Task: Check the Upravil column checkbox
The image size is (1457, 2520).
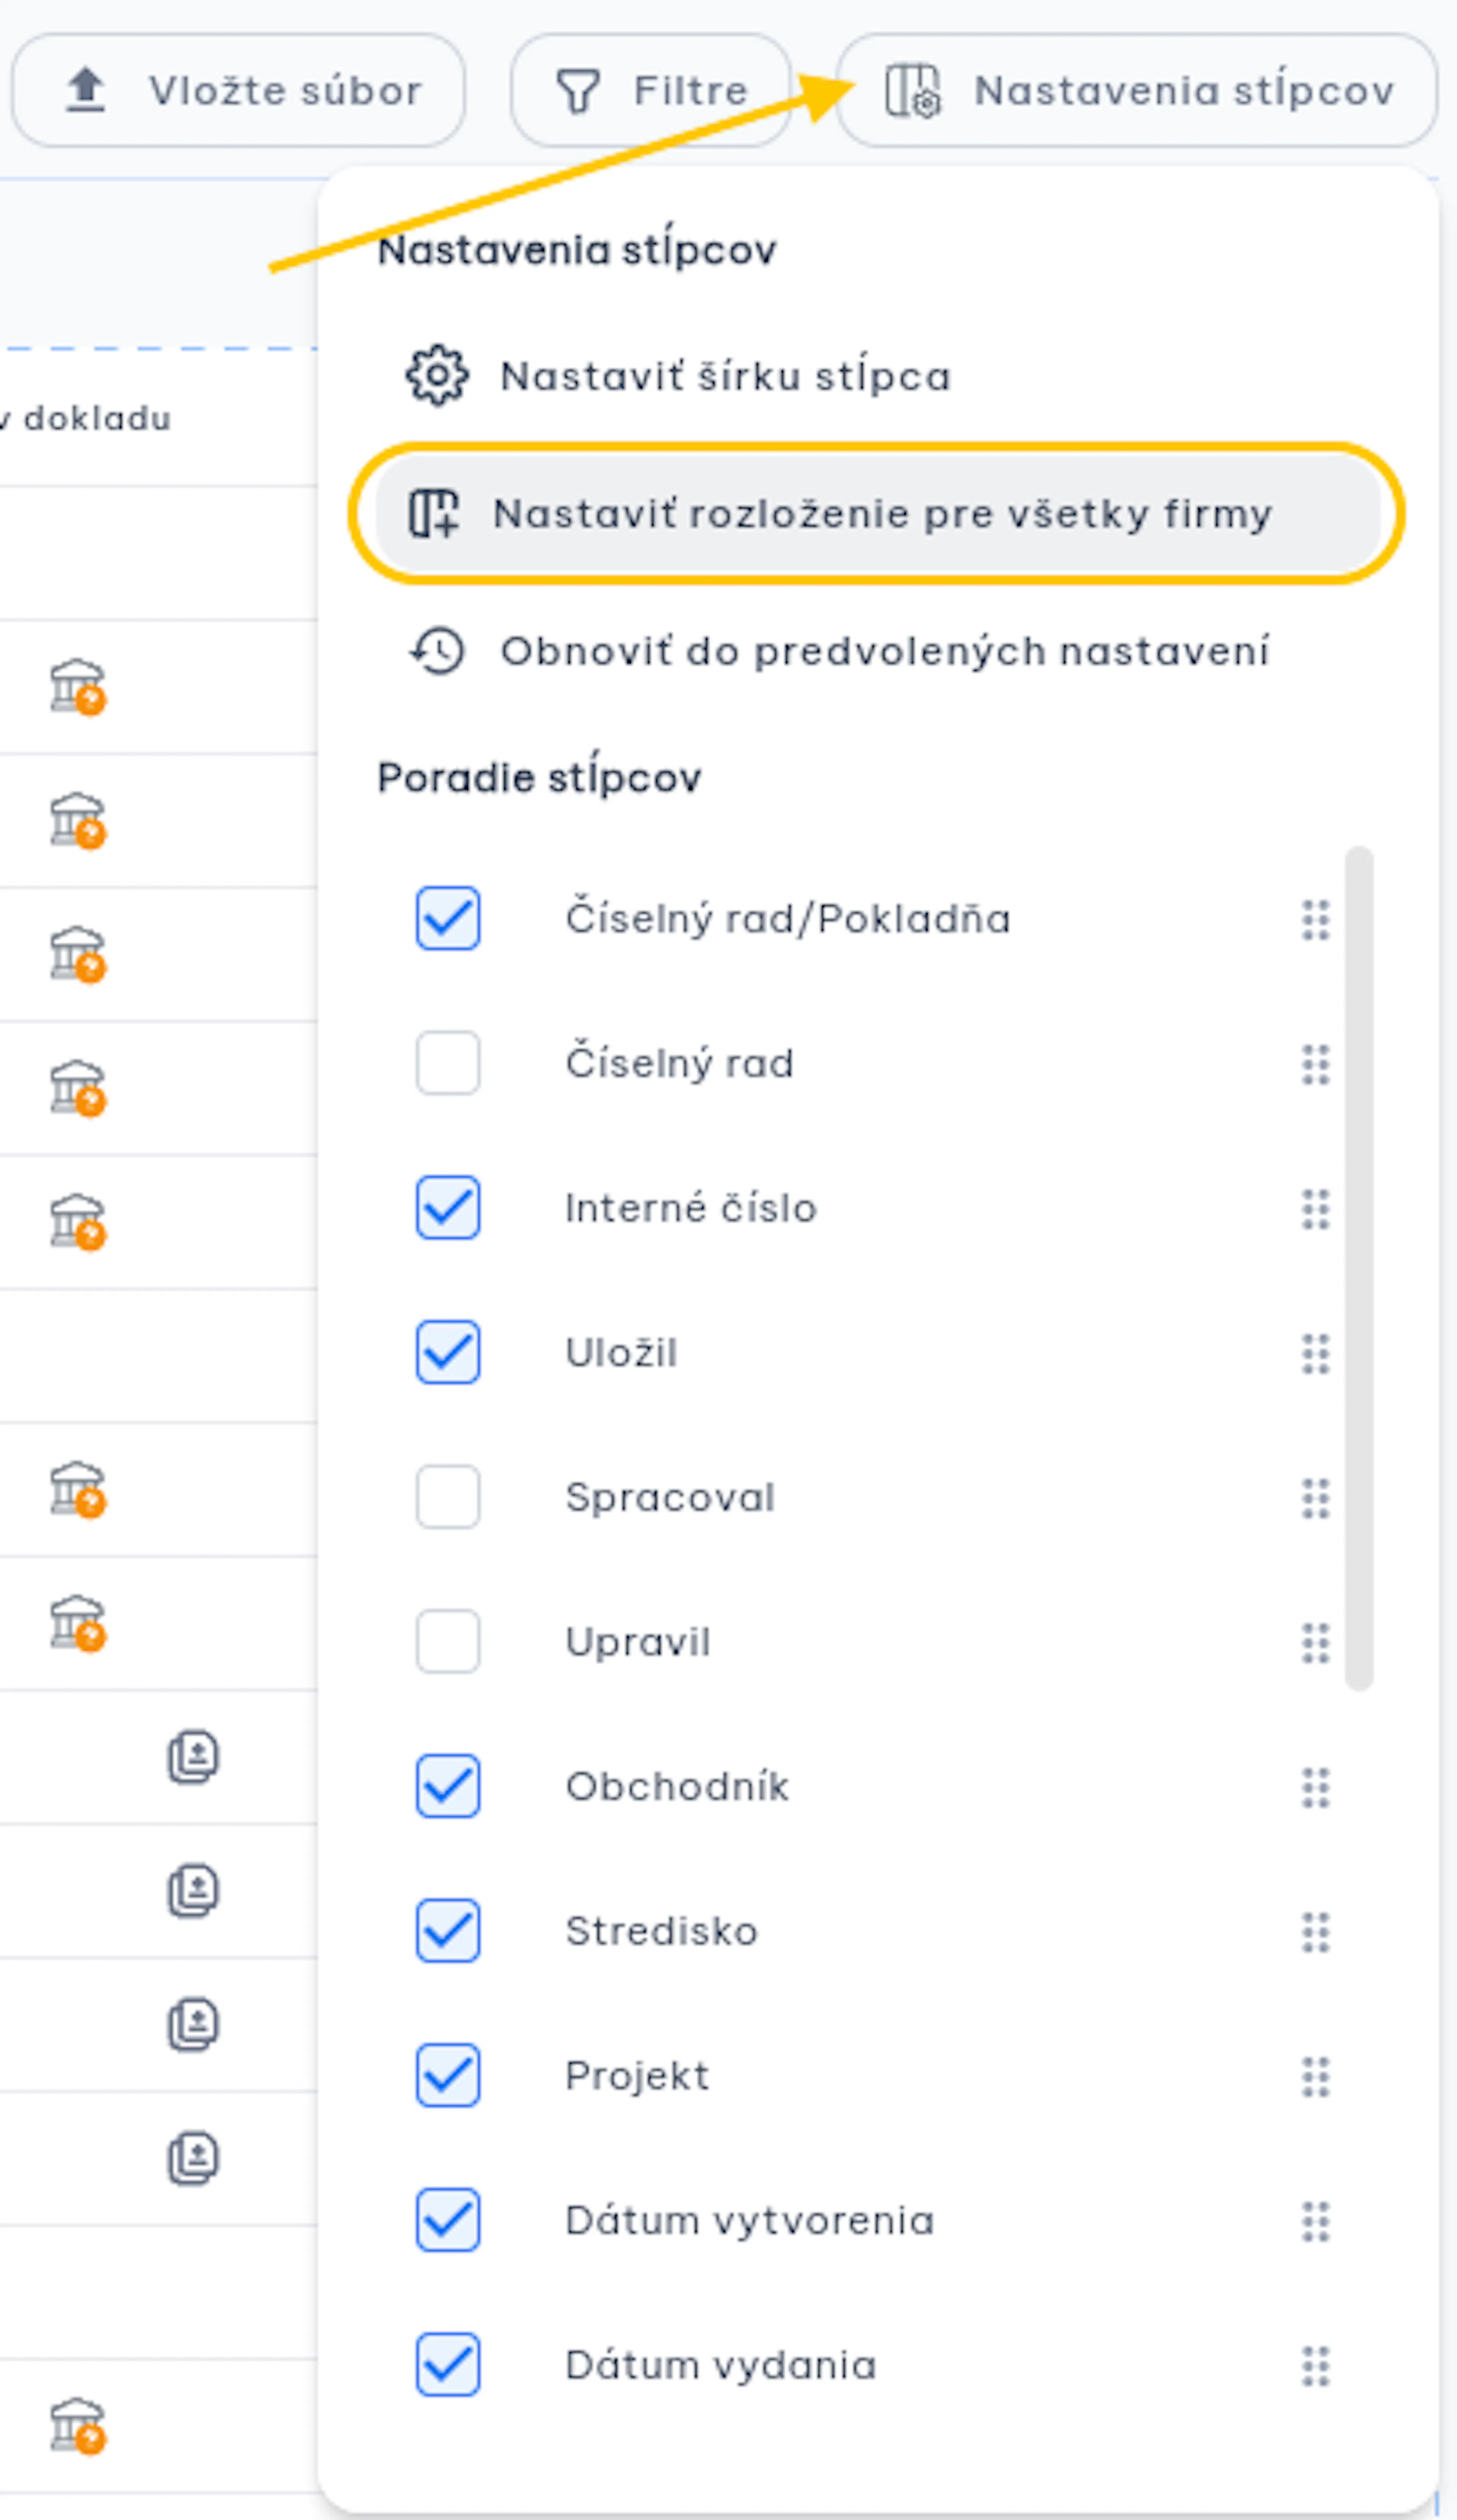Action: pyautogui.click(x=448, y=1641)
